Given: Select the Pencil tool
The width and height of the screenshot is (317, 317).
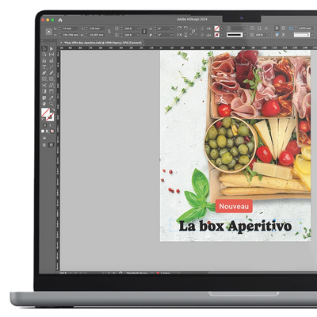Looking at the screenshot, I should [x=52, y=73].
